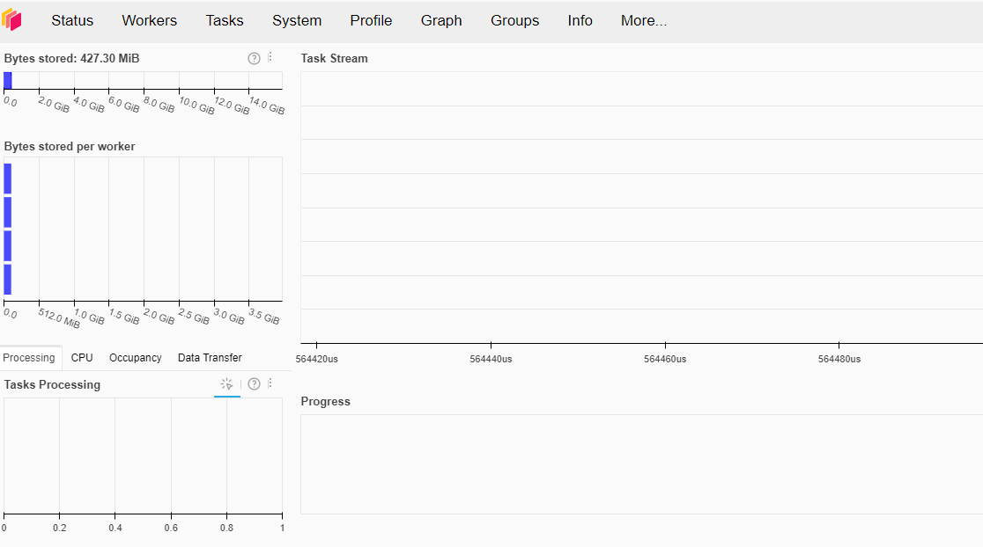The width and height of the screenshot is (983, 547).
Task: Click the 564420us axis tick label
Action: 316,359
